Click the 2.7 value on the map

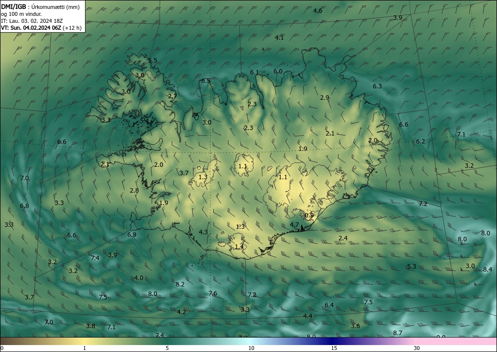(x=173, y=96)
